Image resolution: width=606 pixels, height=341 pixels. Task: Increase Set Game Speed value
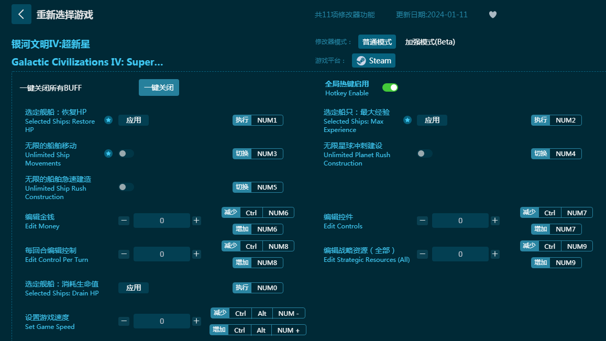[196, 321]
